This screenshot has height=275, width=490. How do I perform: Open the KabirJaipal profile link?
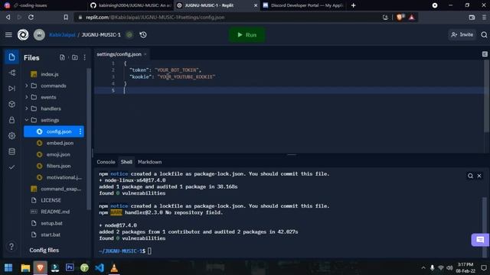(62, 34)
